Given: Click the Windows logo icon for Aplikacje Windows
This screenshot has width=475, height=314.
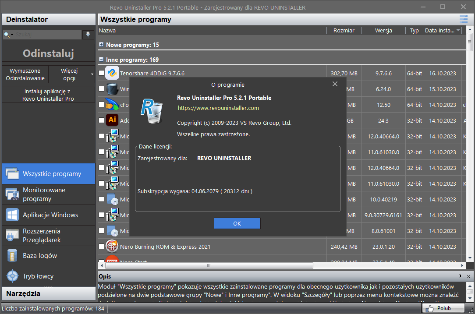Looking at the screenshot, I should coord(12,215).
